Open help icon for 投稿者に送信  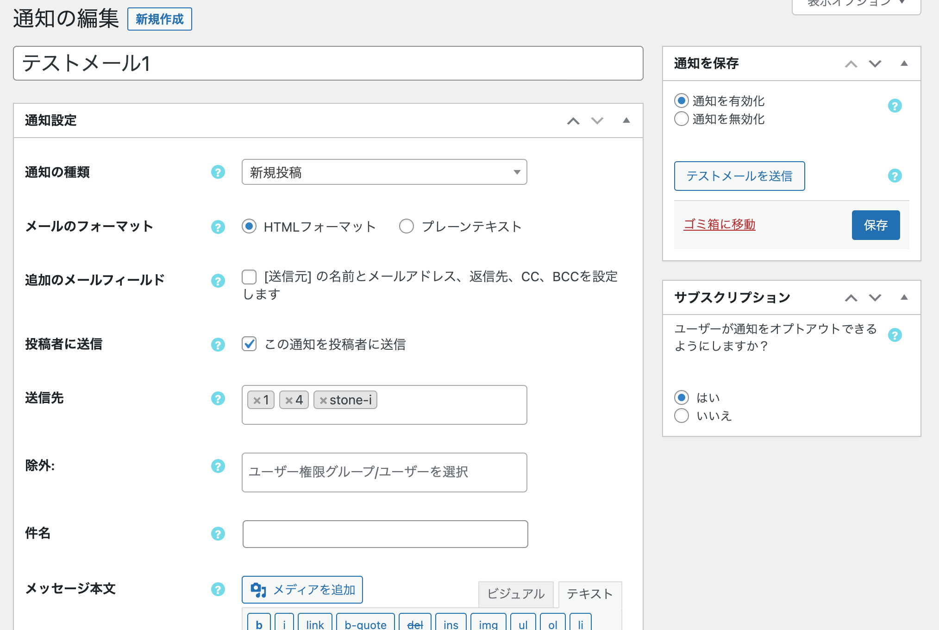(218, 345)
